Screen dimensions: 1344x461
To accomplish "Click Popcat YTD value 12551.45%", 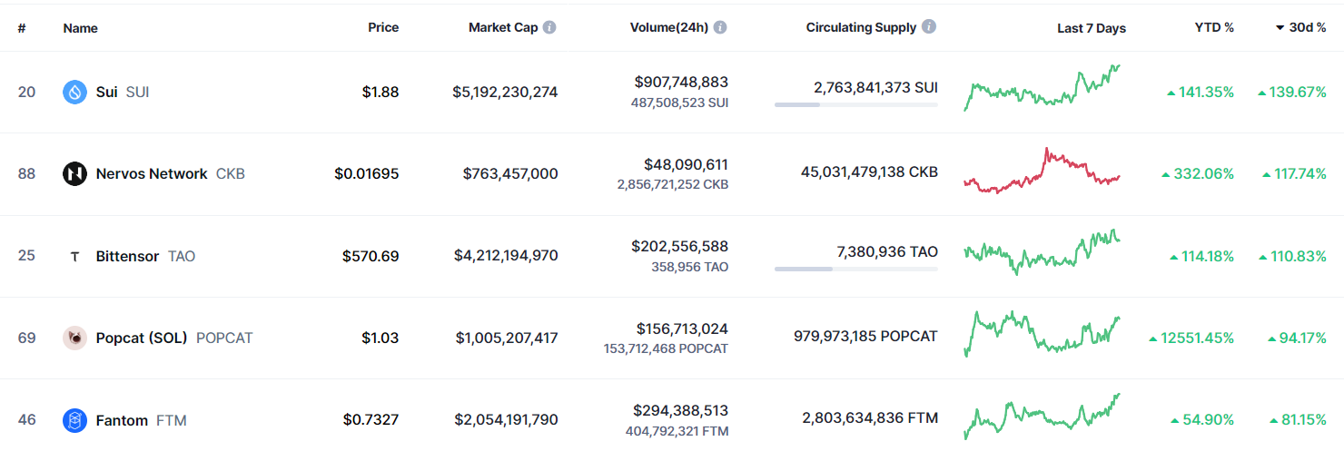I will [1191, 338].
